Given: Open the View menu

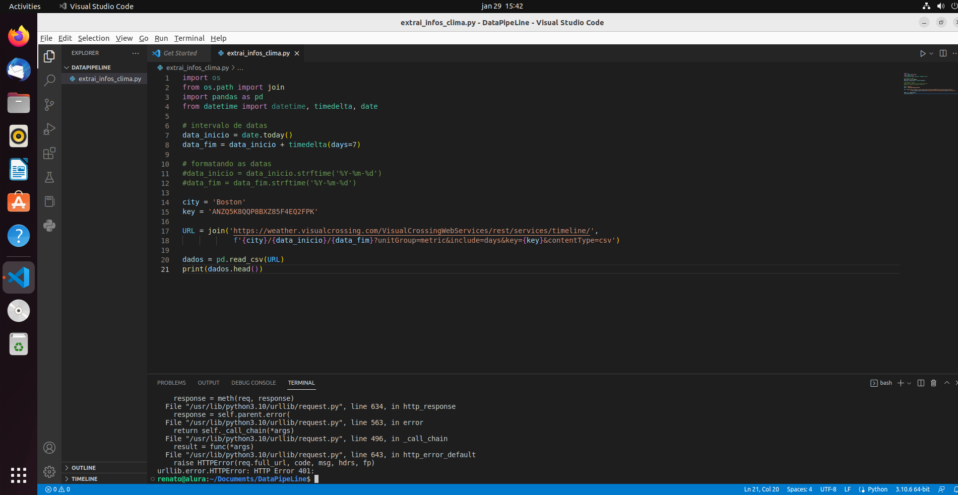Looking at the screenshot, I should coord(124,38).
